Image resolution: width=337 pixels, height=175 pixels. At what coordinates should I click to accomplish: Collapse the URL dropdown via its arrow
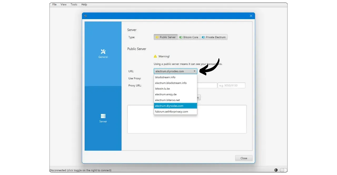tap(194, 71)
